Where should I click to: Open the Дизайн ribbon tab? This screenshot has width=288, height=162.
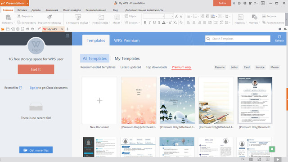36,10
